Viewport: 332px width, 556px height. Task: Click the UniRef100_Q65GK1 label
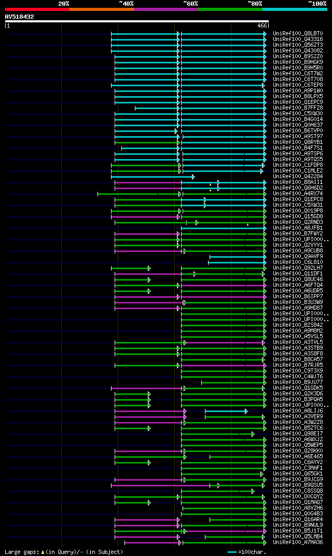coord(298,474)
